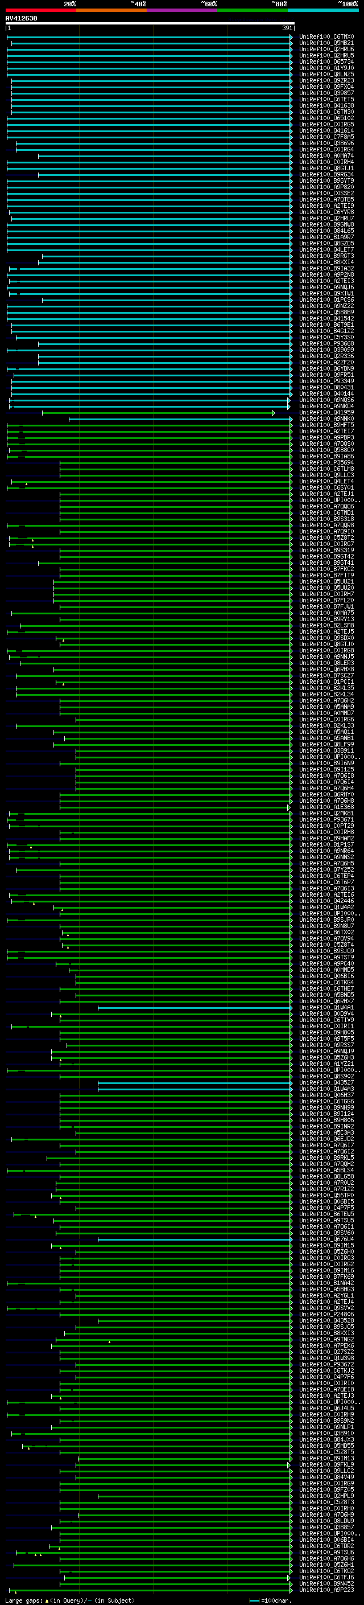The height and width of the screenshot is (1605, 364).
Task: Open hit UniRef100_P35694
Action: tap(326, 463)
